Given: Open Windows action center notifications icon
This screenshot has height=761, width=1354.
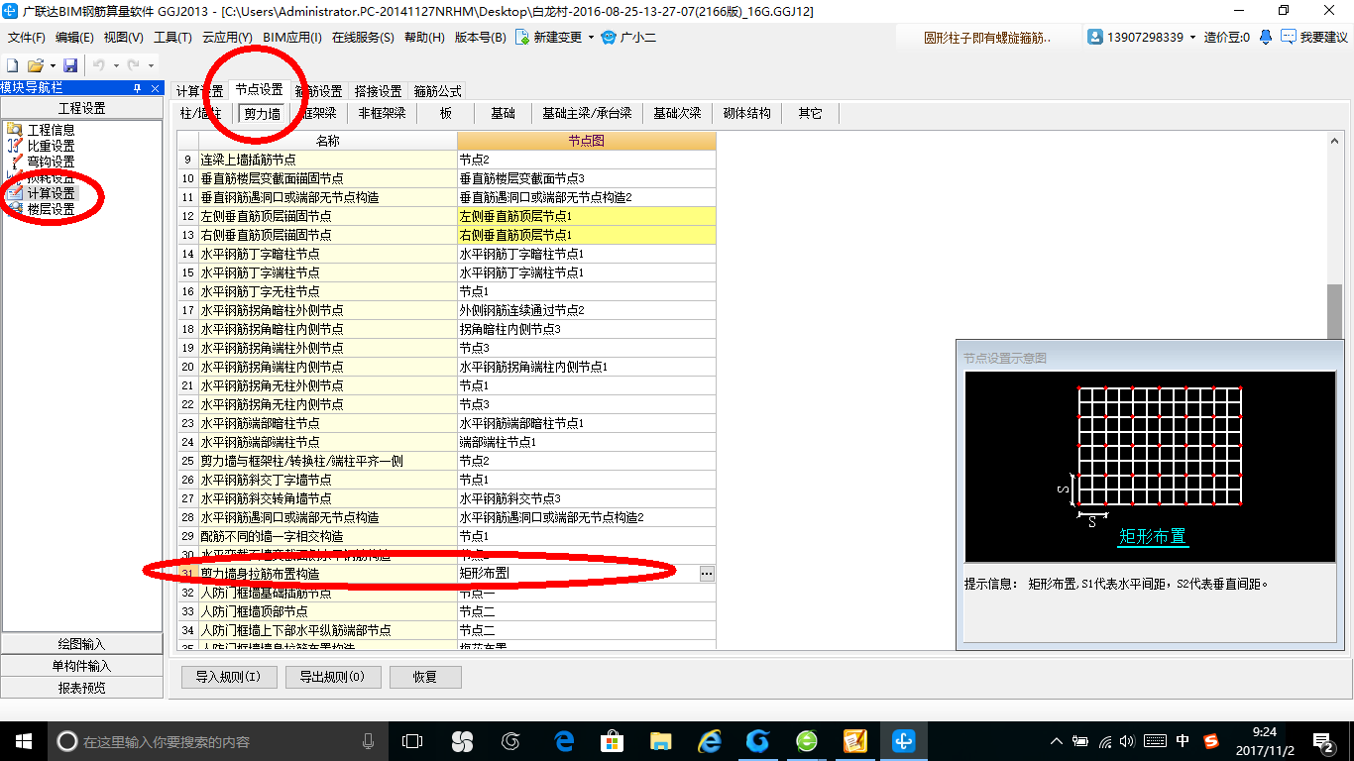Looking at the screenshot, I should click(1324, 740).
